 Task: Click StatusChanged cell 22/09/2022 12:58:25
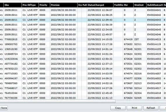(x=100, y=15)
